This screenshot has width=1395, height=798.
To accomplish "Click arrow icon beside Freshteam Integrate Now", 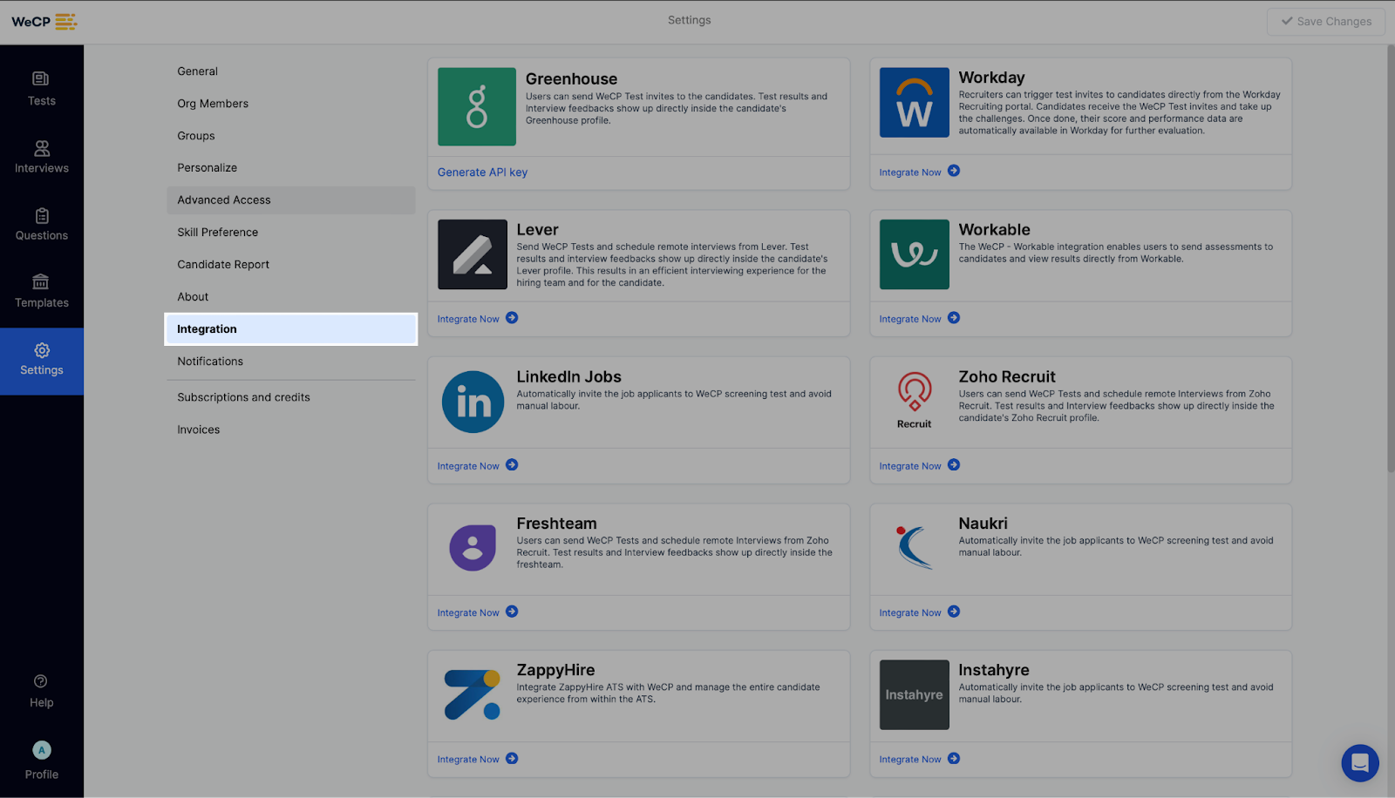I will pyautogui.click(x=512, y=612).
